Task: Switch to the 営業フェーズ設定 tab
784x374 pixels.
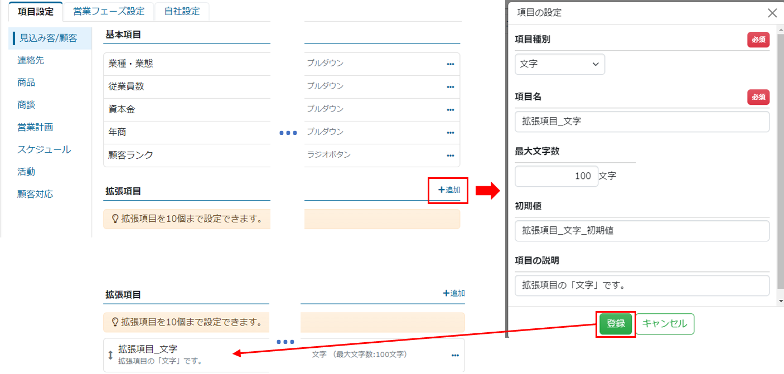Action: [109, 11]
